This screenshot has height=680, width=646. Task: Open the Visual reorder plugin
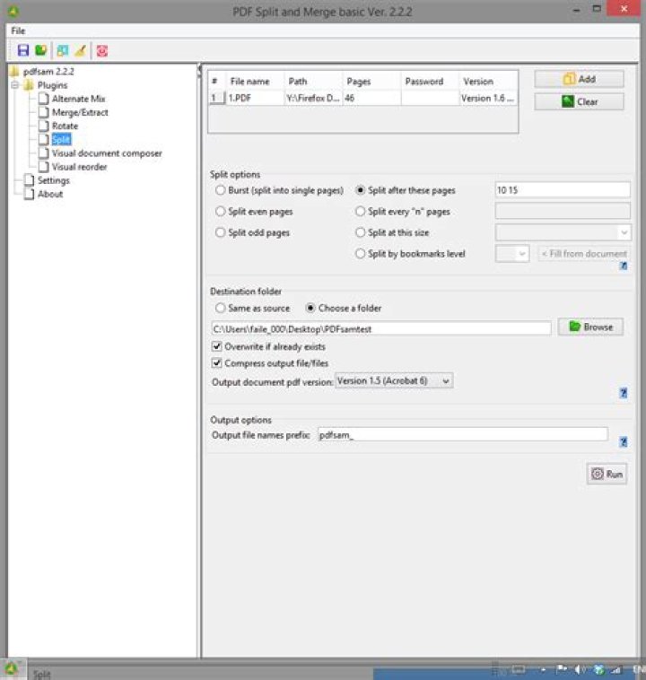[x=79, y=167]
